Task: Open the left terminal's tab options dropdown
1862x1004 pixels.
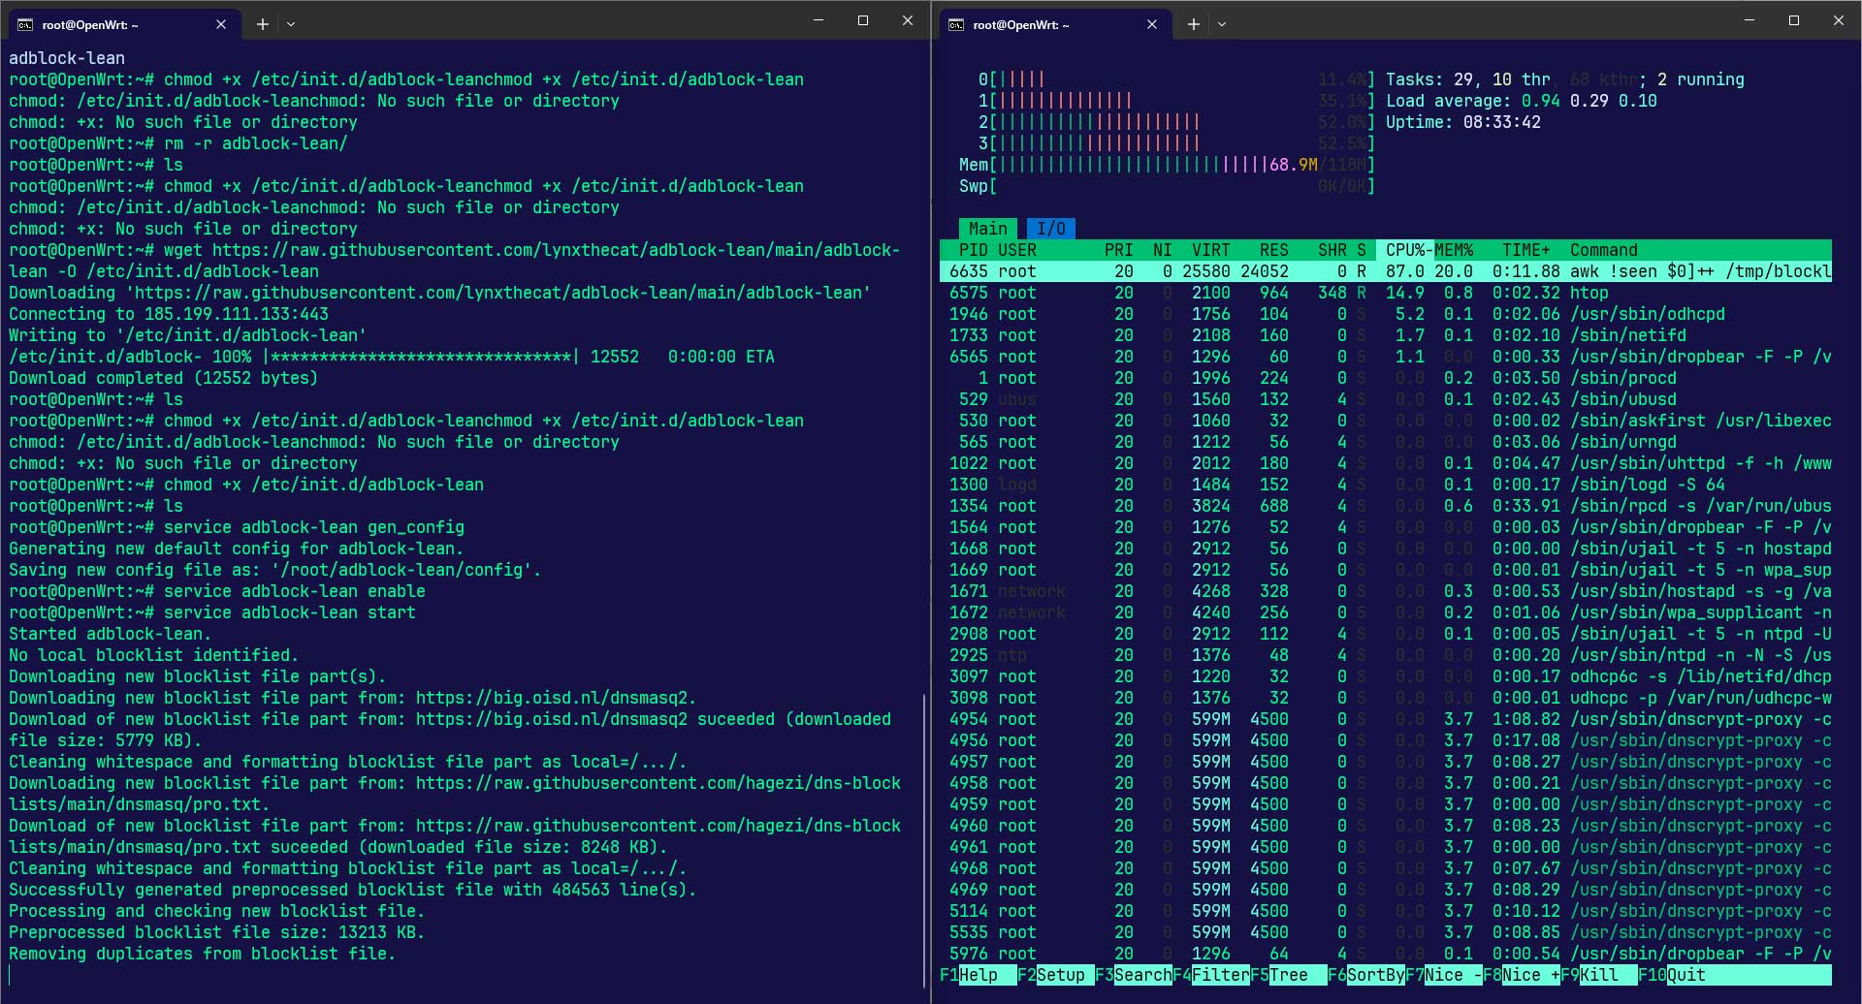Action: tap(291, 23)
